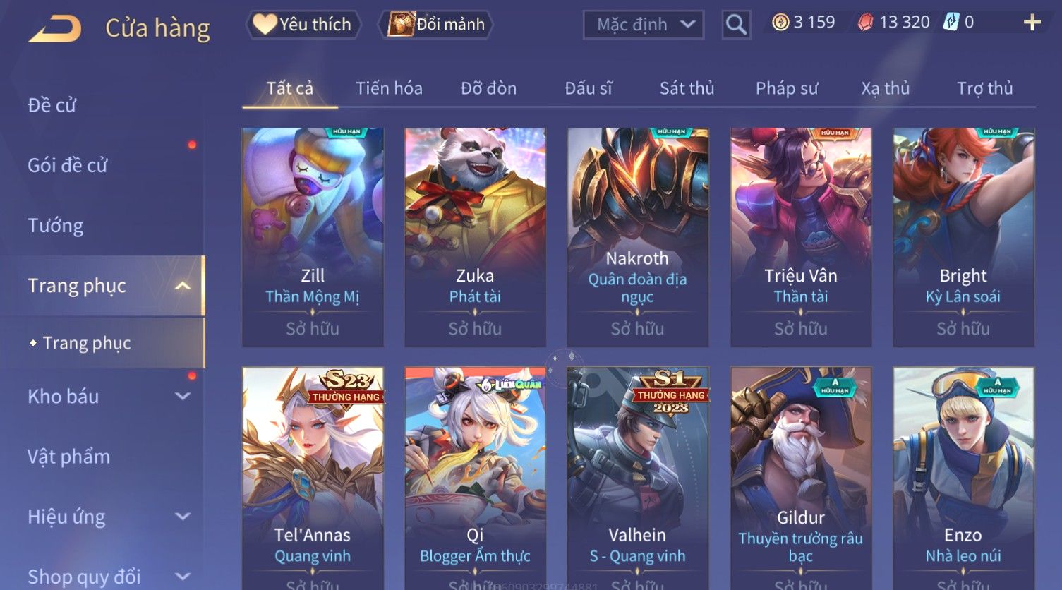Click the gold coin currency icon
Image resolution: width=1062 pixels, height=590 pixels.
pos(780,23)
